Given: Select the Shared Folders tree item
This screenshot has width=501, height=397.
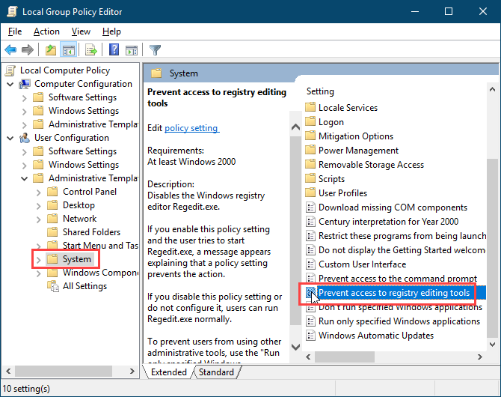Looking at the screenshot, I should [x=91, y=232].
